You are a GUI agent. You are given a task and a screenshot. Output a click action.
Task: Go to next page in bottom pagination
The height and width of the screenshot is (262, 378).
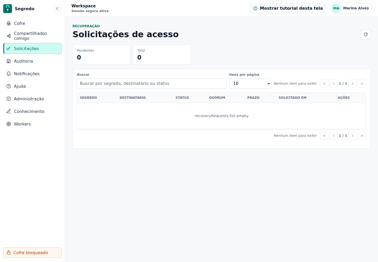coord(353,136)
